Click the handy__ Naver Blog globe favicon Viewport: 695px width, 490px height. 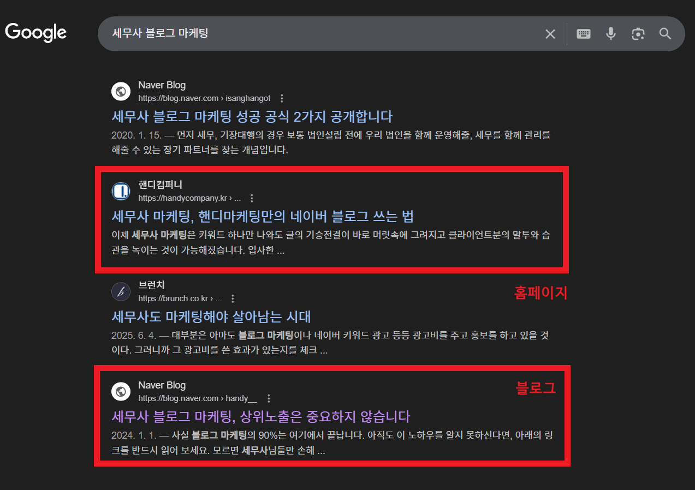pos(121,391)
